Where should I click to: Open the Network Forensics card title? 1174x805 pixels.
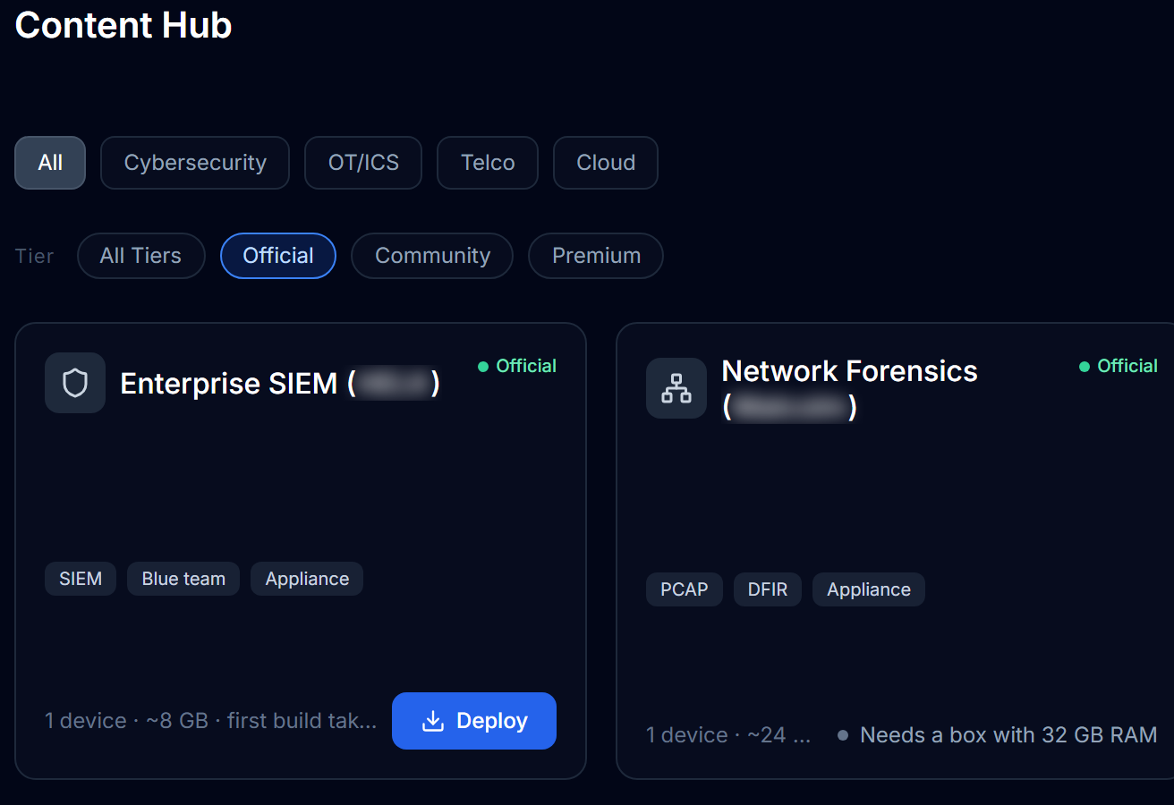[849, 388]
